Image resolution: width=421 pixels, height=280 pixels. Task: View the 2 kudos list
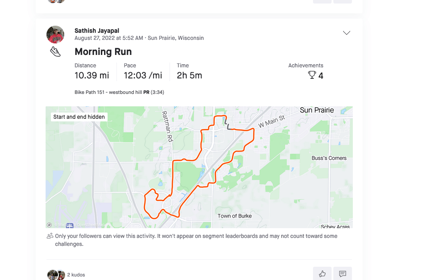pos(76,275)
